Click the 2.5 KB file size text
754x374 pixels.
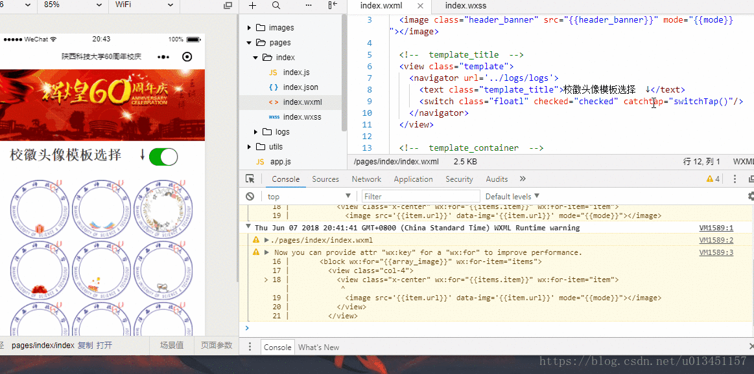point(465,162)
